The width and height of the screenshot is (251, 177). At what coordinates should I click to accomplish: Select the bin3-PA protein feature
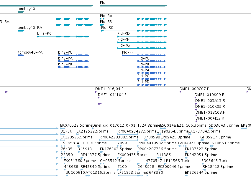click(73, 61)
